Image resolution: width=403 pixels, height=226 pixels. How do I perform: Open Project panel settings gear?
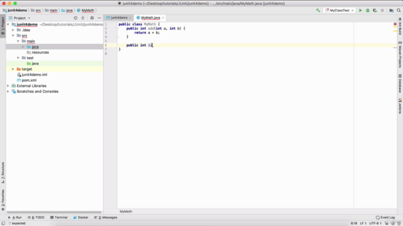click(x=92, y=18)
